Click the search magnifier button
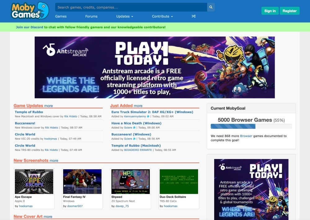This screenshot has width=310, height=220. point(211,7)
